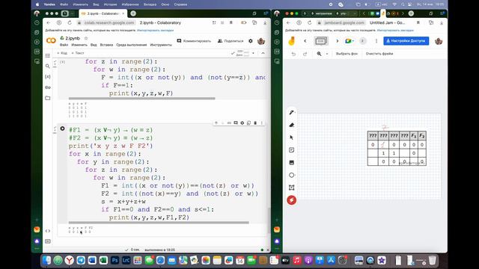Viewport: 479px width, 269px height.
Task: Open cell editor settings gear
Action: [x=242, y=123]
